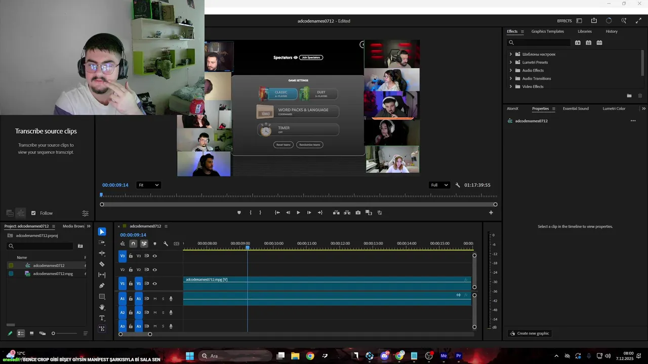Add a marker in the timeline header
This screenshot has width=648, height=364.
point(155,244)
